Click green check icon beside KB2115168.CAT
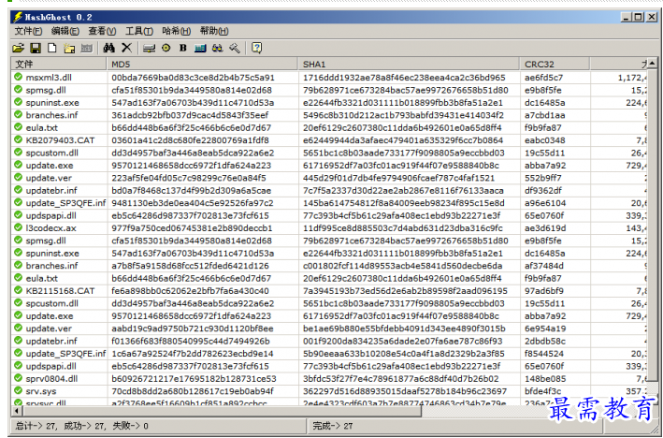The height and width of the screenshot is (438, 663). pos(18,290)
